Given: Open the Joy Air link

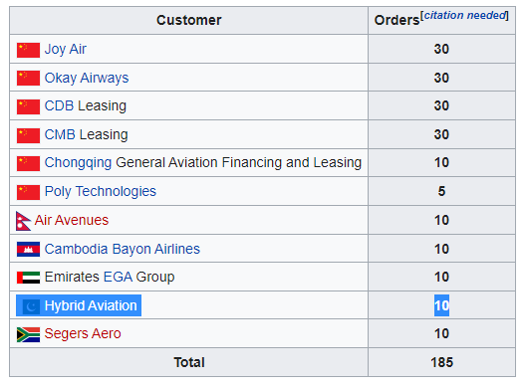Looking at the screenshot, I should [66, 49].
